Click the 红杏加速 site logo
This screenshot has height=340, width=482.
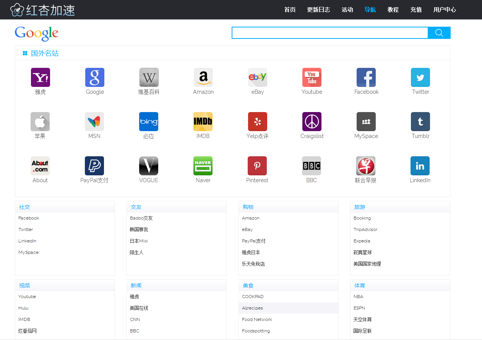[x=43, y=10]
